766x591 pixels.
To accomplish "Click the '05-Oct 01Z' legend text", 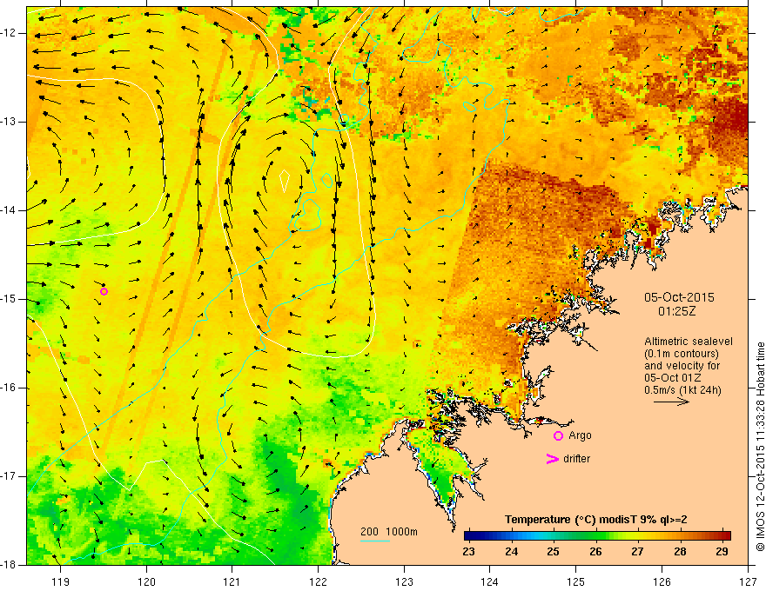I will pyautogui.click(x=673, y=378).
